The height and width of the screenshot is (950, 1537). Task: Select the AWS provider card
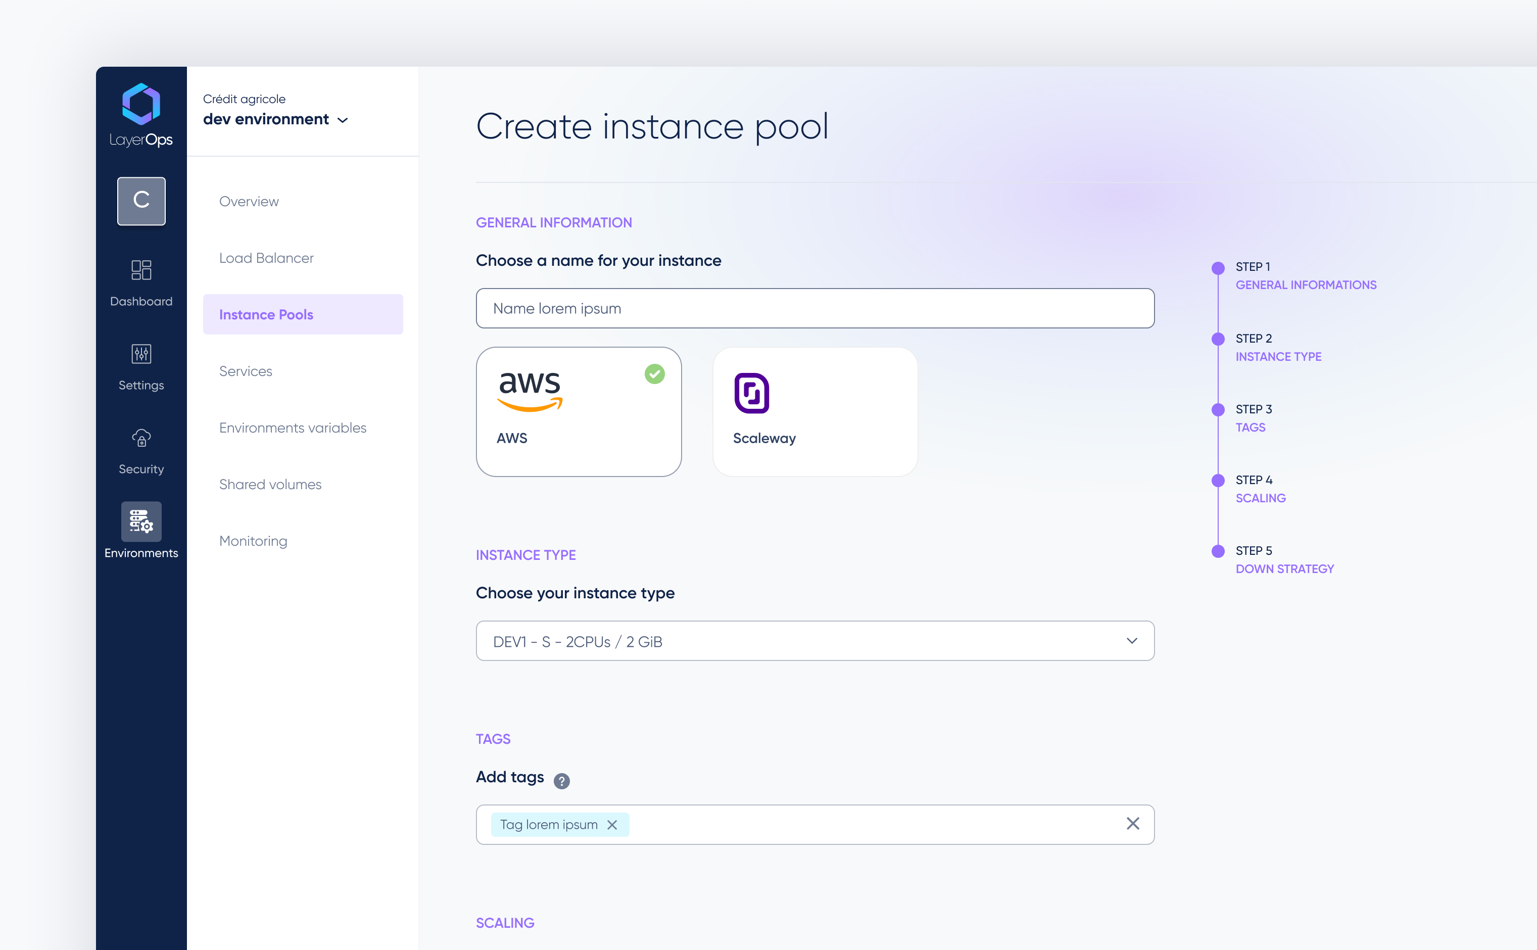pos(578,411)
